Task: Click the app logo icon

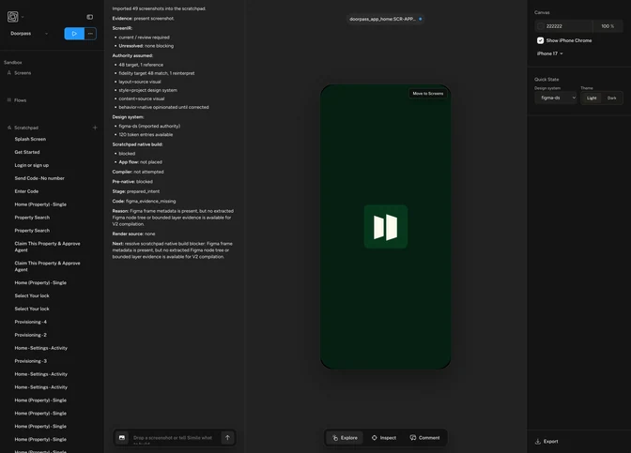Action: pos(13,17)
